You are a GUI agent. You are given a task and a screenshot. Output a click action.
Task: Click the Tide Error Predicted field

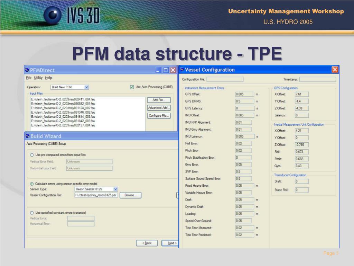point(245,235)
